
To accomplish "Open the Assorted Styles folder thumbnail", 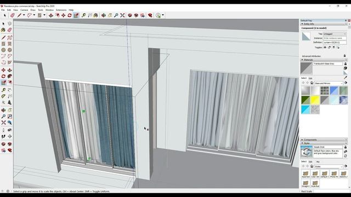I will point(305,174).
